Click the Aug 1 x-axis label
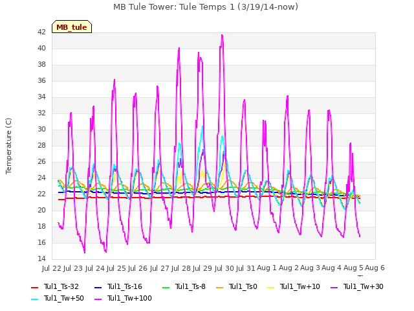Image resolution: width=414 pixels, height=311 pixels. click(x=267, y=268)
